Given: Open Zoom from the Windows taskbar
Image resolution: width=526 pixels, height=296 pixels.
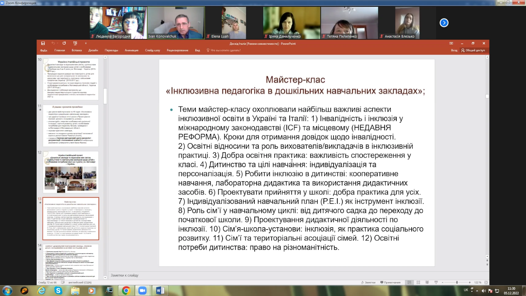Looking at the screenshot, I should point(143,290).
